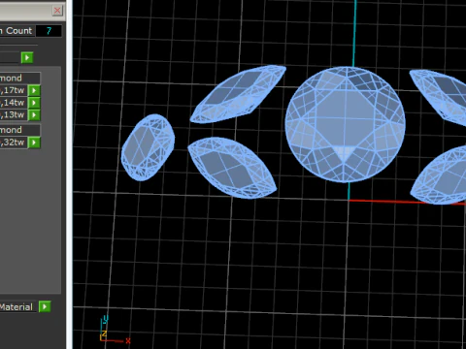Select the lower marquise gem left of round

point(232,168)
